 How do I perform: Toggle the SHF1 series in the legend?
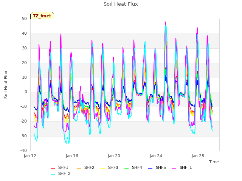coord(63,167)
